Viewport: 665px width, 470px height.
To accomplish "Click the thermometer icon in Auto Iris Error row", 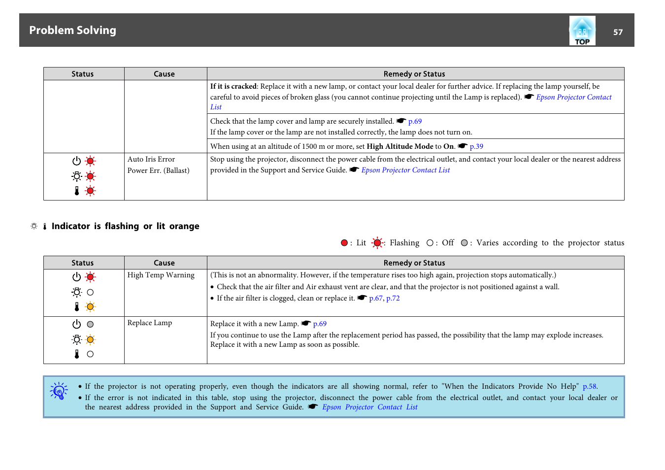I will (76, 191).
